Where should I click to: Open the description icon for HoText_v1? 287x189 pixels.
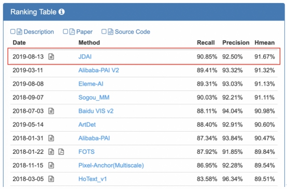click(x=51, y=179)
